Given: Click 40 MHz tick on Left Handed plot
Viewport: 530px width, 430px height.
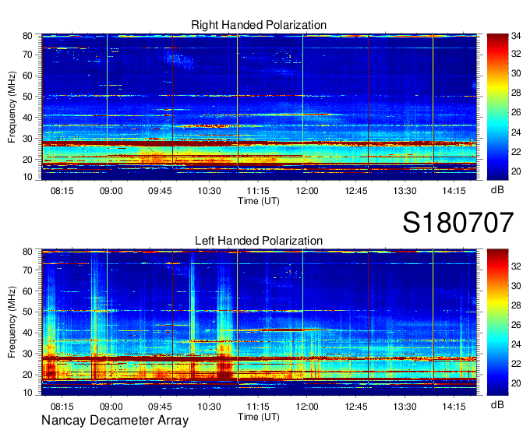Looking at the screenshot, I should [x=27, y=333].
